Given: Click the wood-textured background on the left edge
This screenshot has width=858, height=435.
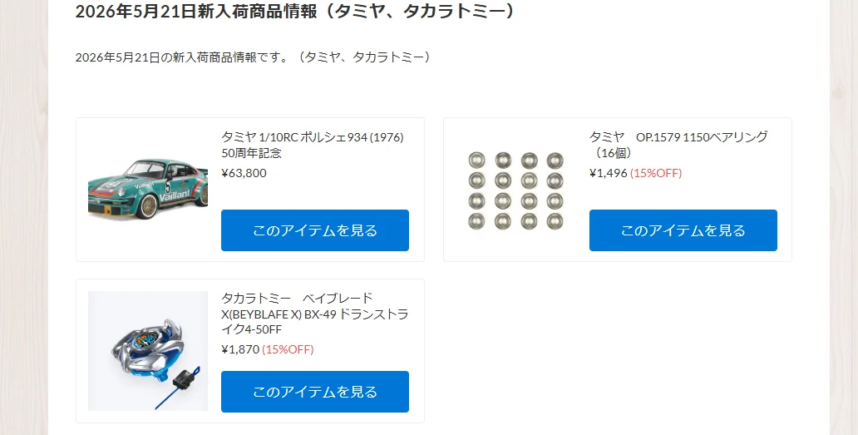Looking at the screenshot, I should [x=23, y=217].
